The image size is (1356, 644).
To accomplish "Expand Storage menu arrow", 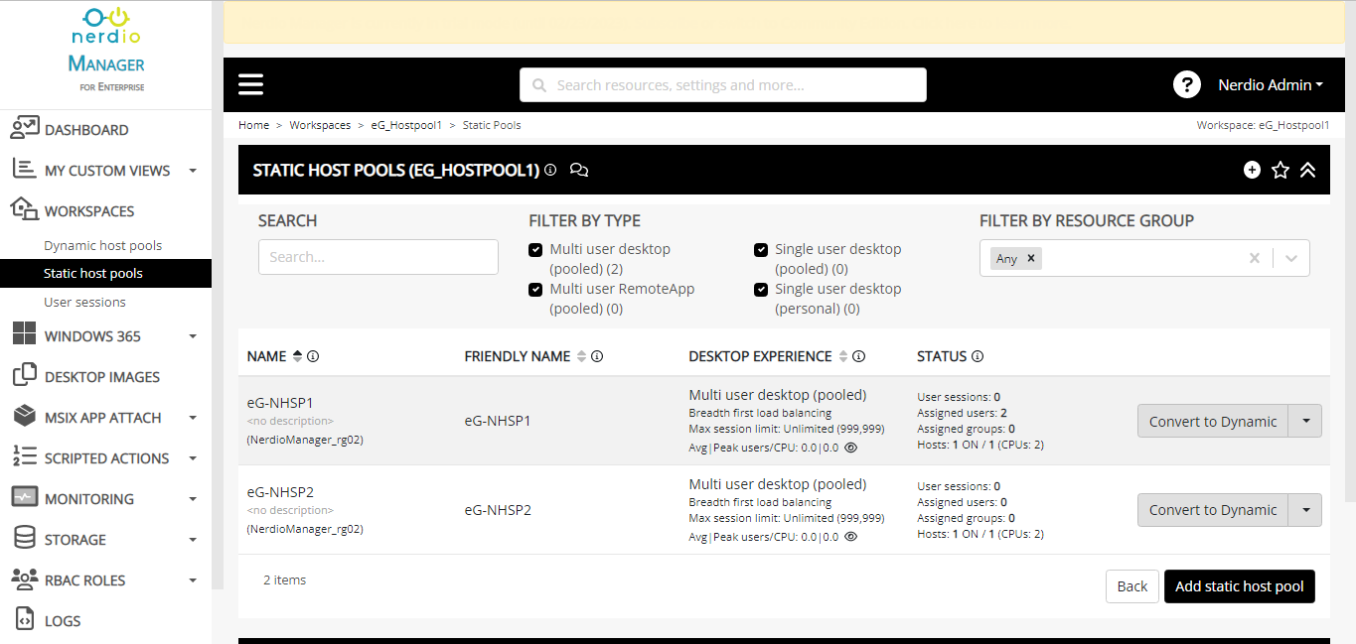I will pyautogui.click(x=193, y=540).
